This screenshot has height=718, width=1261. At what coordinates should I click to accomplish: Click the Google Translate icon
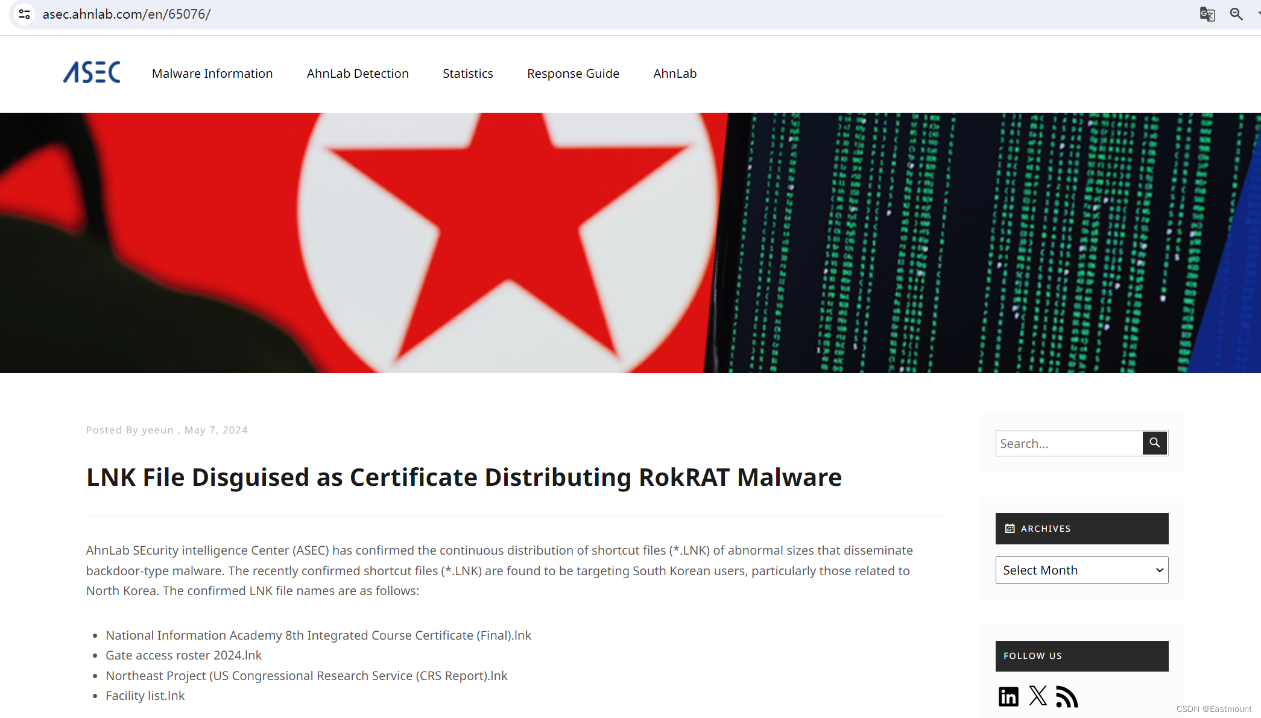pos(1207,14)
